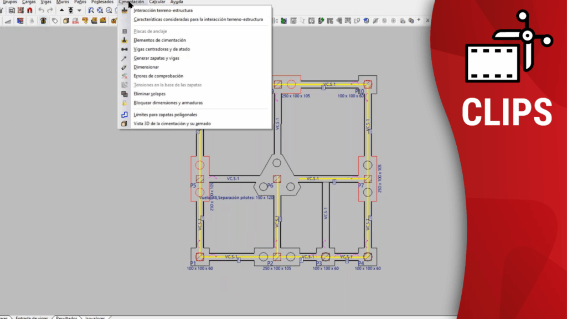This screenshot has height=319, width=567.
Task: Go up one floor with black up arrow
Action: pyautogui.click(x=61, y=11)
